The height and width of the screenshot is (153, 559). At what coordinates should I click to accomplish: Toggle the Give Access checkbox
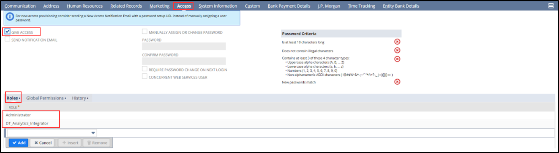(x=8, y=32)
